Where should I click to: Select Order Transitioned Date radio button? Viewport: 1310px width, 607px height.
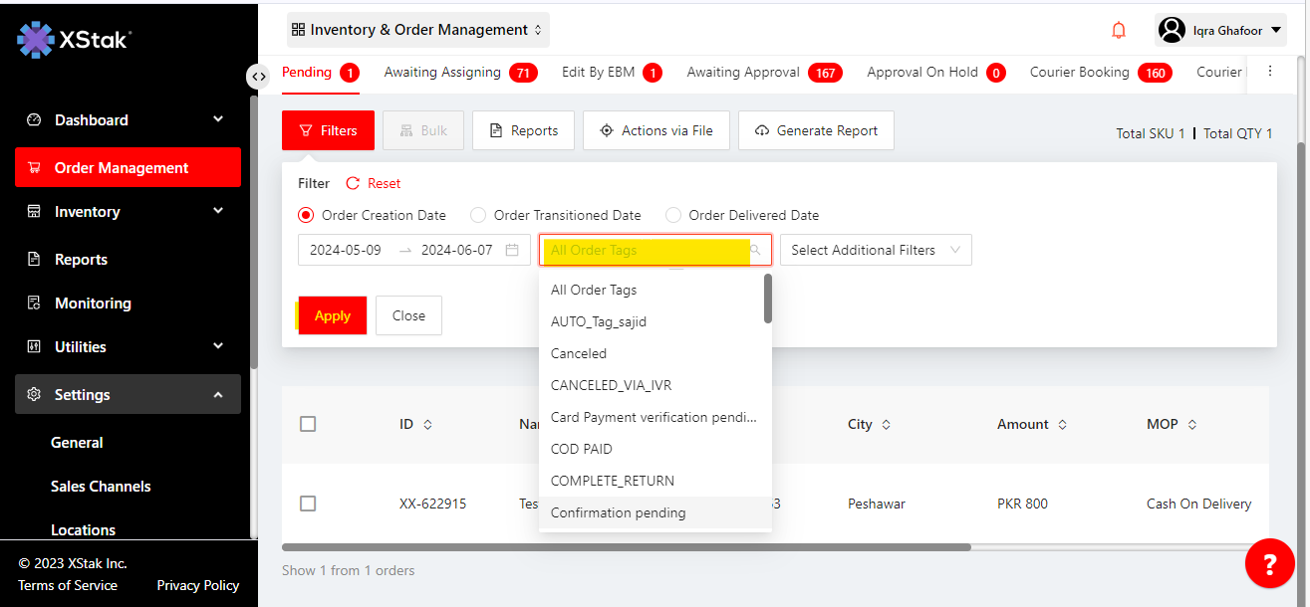(478, 215)
